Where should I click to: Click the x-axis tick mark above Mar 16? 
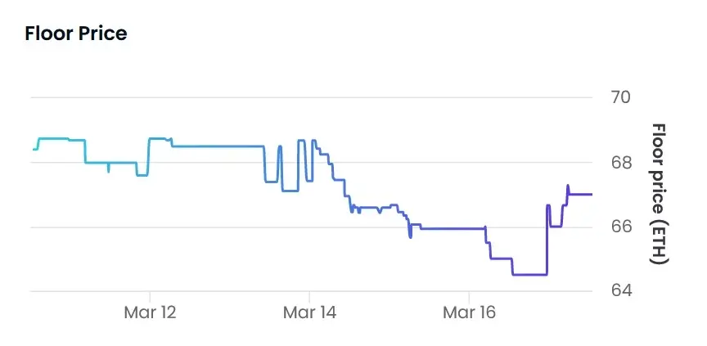point(469,294)
